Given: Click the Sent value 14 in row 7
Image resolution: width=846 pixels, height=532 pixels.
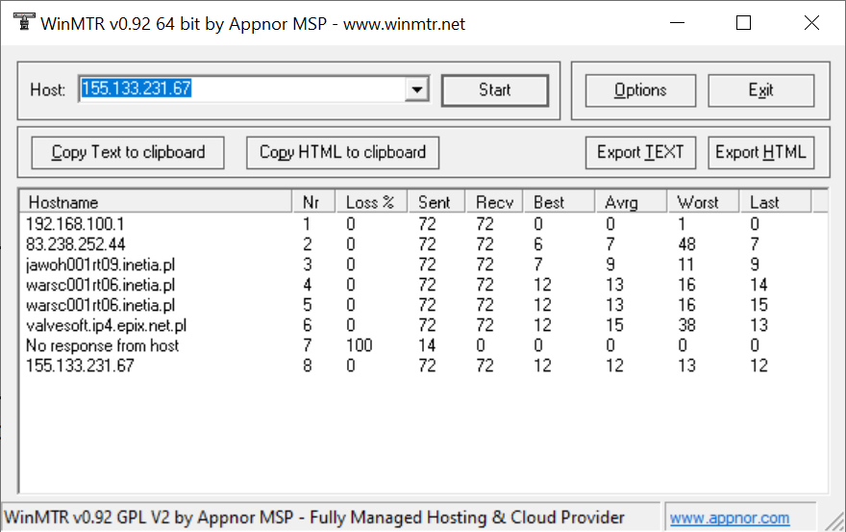Looking at the screenshot, I should point(427,345).
